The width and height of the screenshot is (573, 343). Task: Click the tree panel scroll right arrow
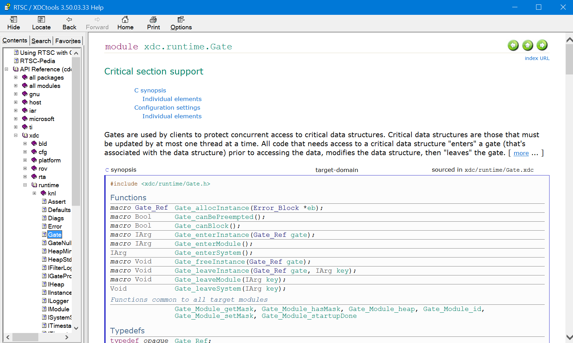(x=67, y=337)
